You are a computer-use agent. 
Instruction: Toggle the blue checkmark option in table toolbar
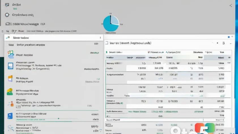pyautogui.click(x=167, y=52)
